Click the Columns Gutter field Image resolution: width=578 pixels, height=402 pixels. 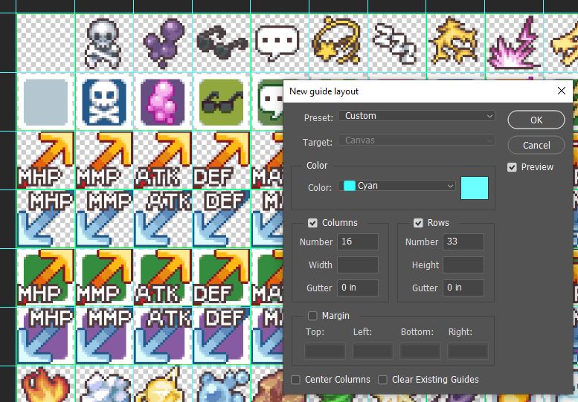pos(358,288)
